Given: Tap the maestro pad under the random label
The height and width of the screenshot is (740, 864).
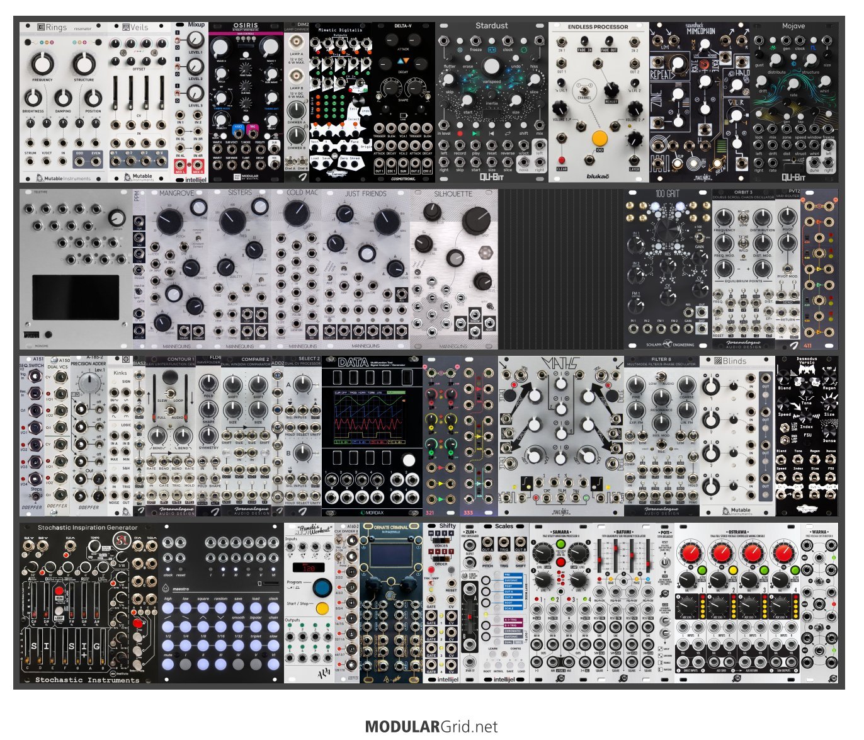Looking at the screenshot, I should click(220, 609).
